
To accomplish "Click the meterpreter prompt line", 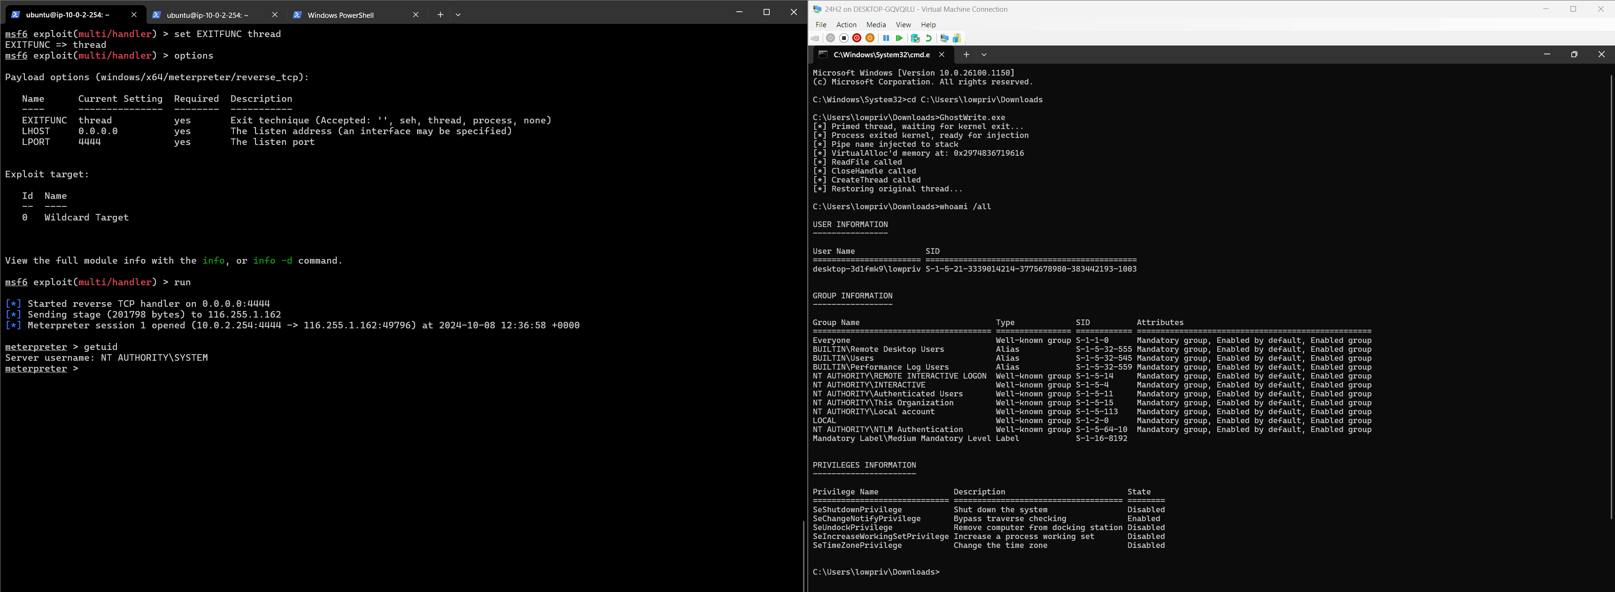I will tap(41, 368).
